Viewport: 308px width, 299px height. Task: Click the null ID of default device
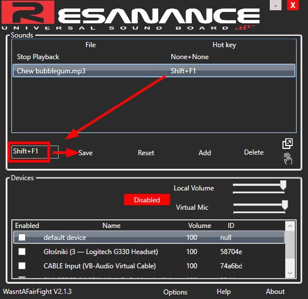tap(225, 238)
